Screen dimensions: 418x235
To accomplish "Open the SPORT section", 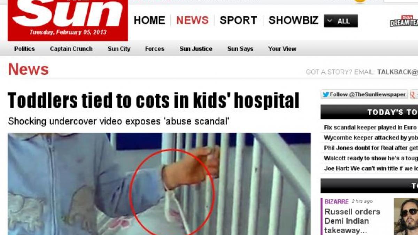I will (238, 20).
